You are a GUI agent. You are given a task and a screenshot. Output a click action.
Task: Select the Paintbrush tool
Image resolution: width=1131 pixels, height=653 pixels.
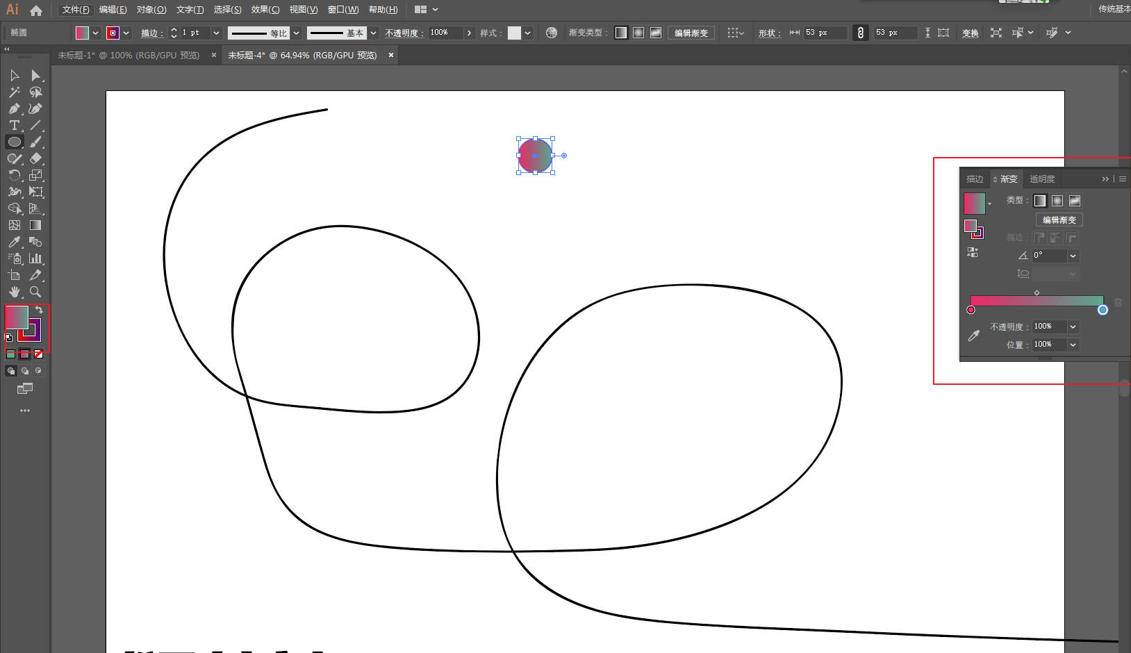(x=35, y=142)
